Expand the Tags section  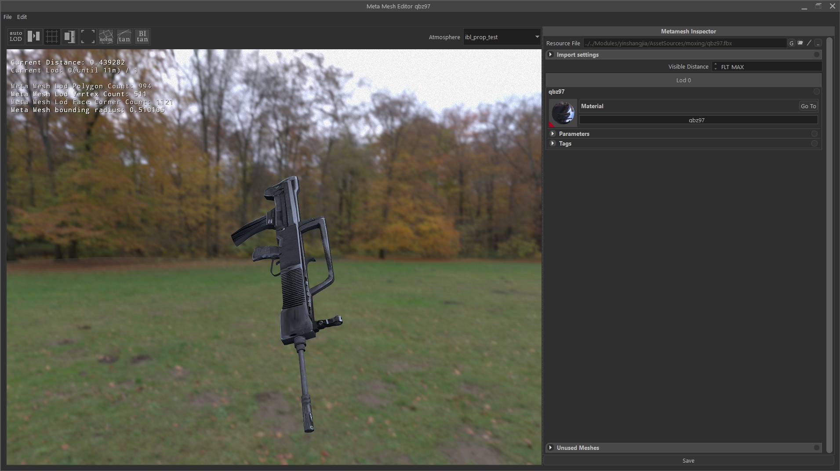coord(553,143)
